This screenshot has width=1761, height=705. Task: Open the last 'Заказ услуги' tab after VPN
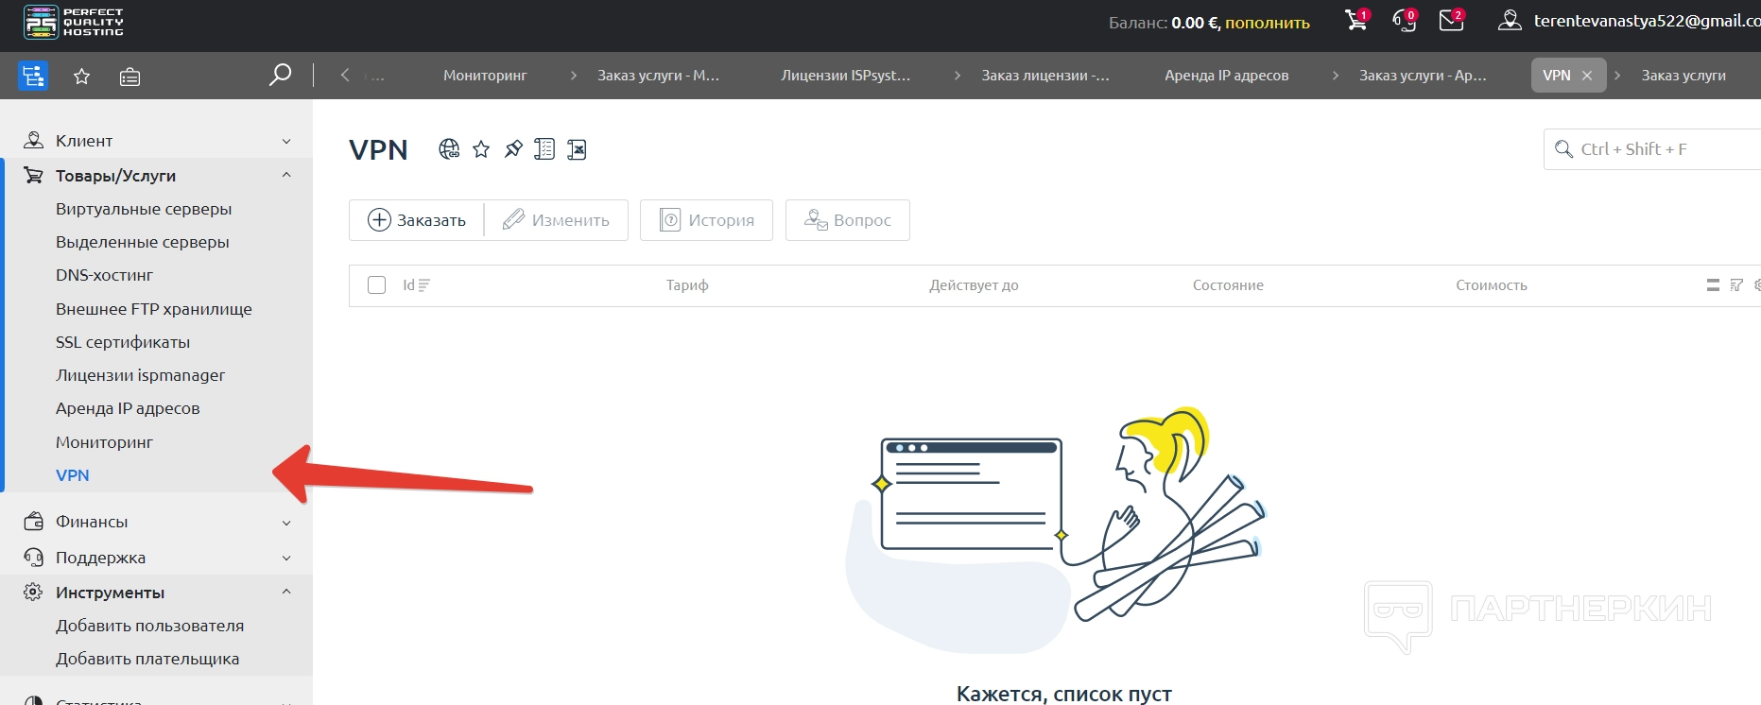(x=1683, y=76)
